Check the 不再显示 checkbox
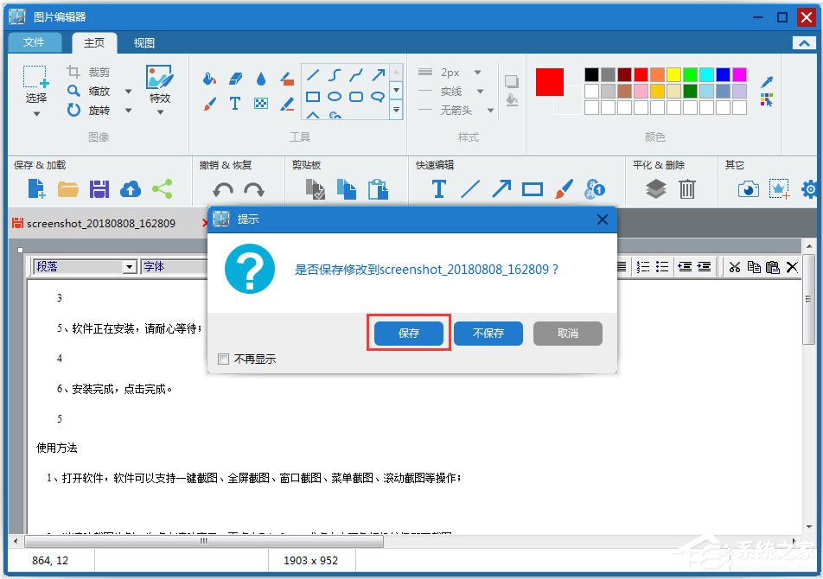This screenshot has width=823, height=579. [223, 359]
